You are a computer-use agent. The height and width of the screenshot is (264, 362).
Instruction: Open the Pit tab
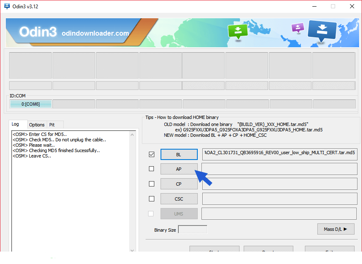point(55,125)
